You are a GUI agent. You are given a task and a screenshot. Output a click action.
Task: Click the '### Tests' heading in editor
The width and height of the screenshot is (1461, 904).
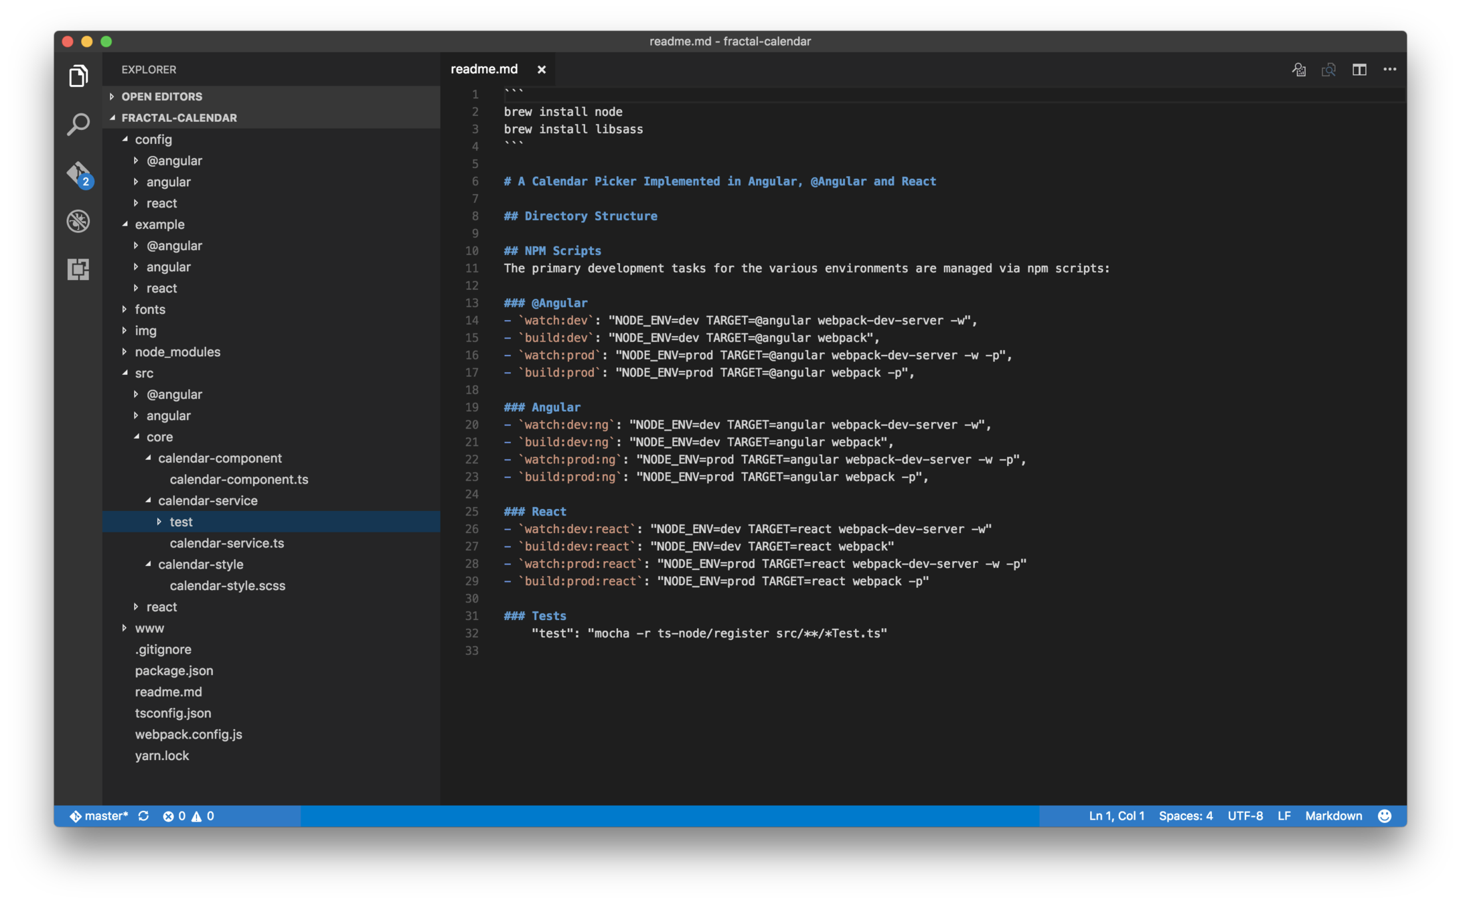point(535,616)
